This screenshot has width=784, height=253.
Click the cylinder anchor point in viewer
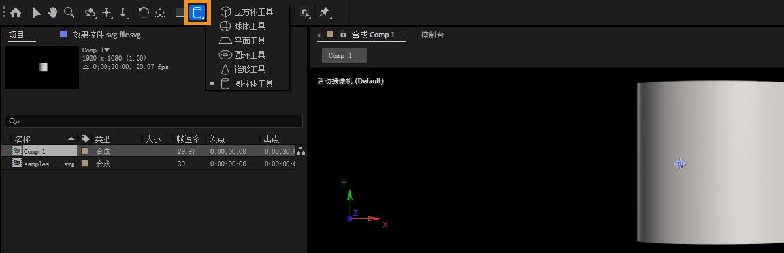[x=679, y=164]
